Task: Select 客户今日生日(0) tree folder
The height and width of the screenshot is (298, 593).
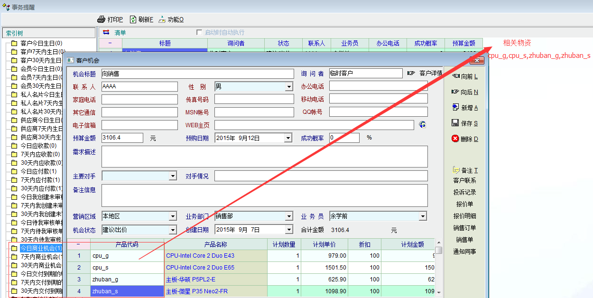Action: point(41,43)
